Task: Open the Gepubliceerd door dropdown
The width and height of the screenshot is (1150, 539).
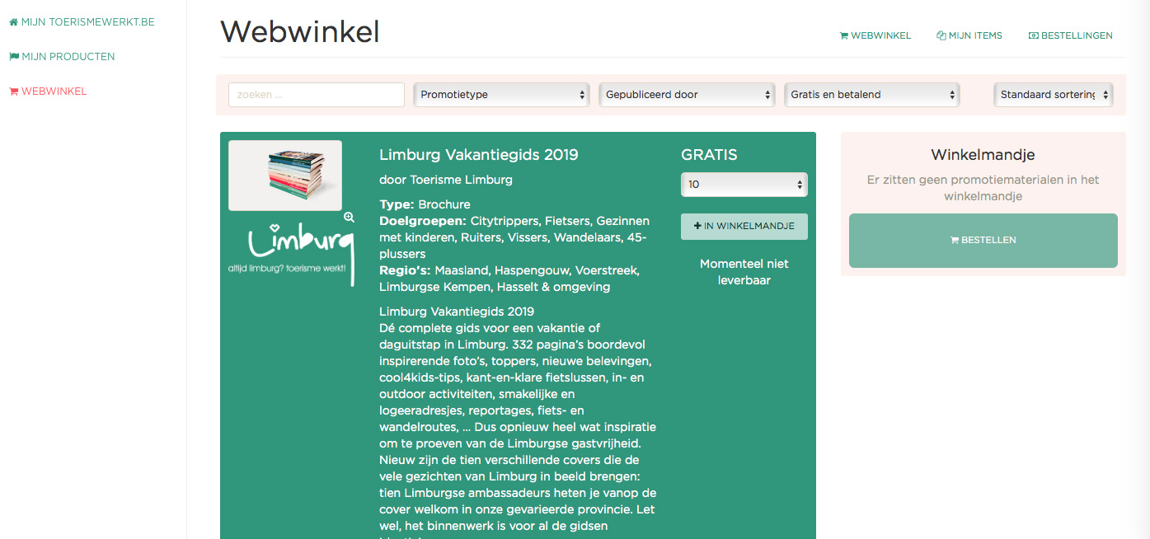Action: 687,95
